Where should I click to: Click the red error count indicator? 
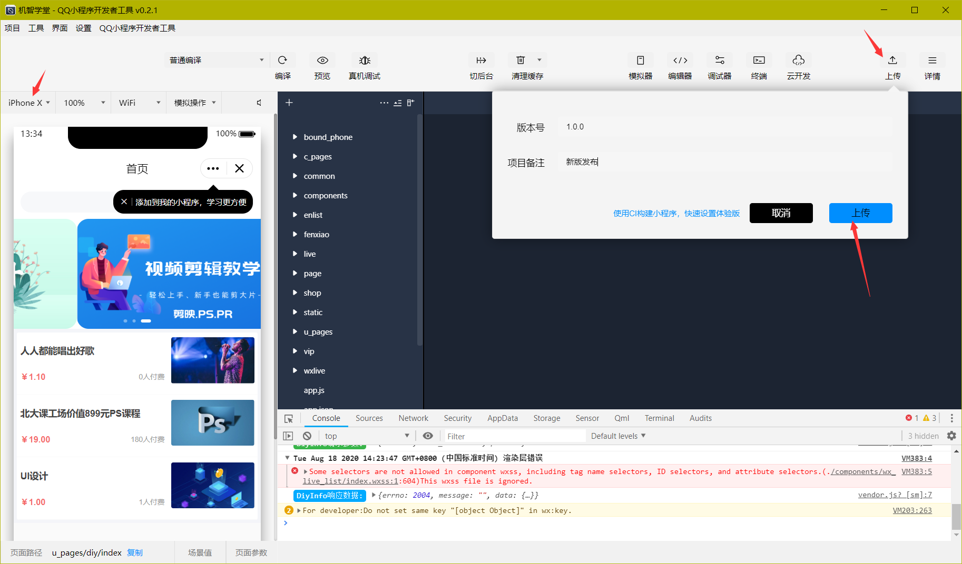point(912,418)
